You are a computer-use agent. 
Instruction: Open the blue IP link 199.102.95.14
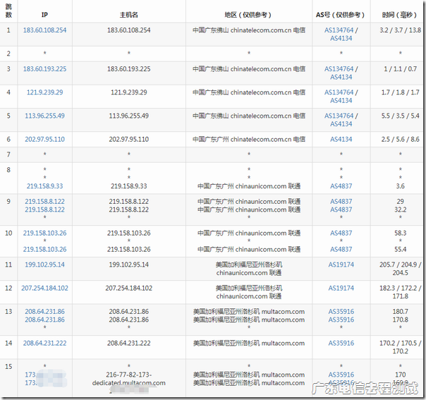tap(45, 265)
